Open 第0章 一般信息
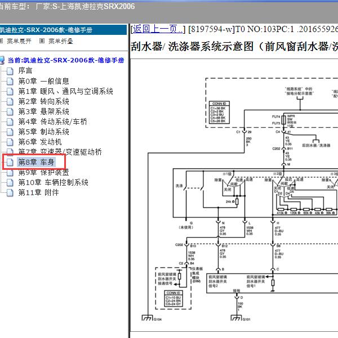338x338 pixels. (x=43, y=82)
